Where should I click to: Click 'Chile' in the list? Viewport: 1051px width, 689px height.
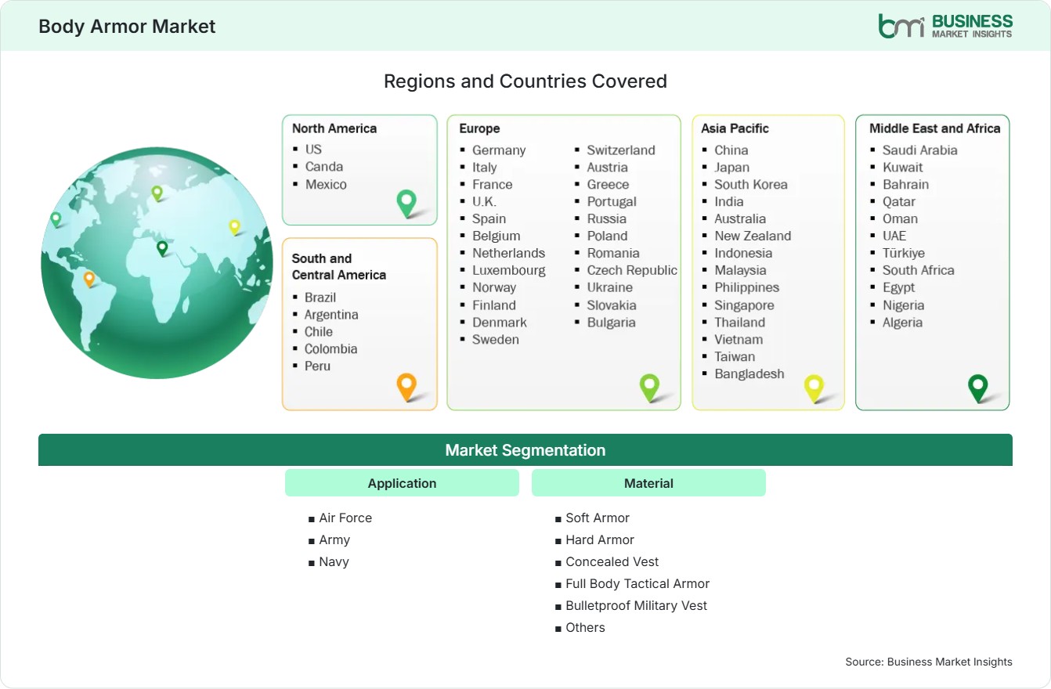click(319, 331)
